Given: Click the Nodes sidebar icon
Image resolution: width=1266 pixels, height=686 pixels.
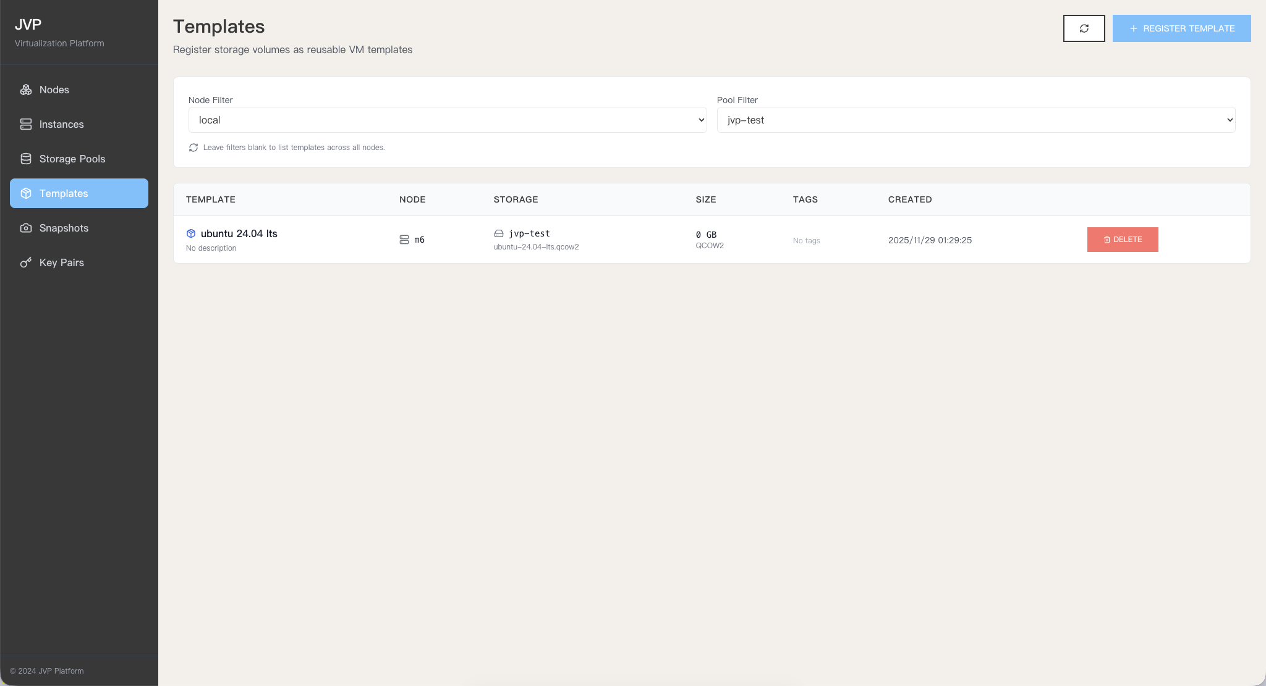Looking at the screenshot, I should 26,90.
